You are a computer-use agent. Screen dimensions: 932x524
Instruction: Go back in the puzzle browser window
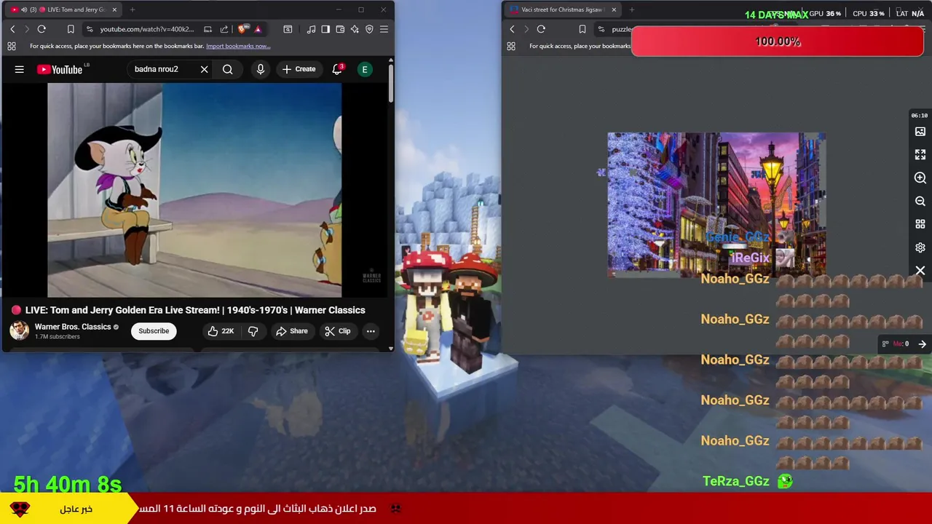pos(512,29)
